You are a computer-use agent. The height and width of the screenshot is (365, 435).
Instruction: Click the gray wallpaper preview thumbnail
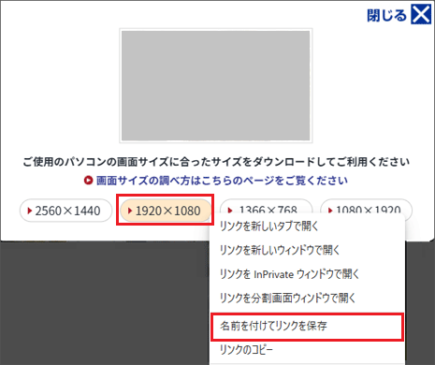216,86
